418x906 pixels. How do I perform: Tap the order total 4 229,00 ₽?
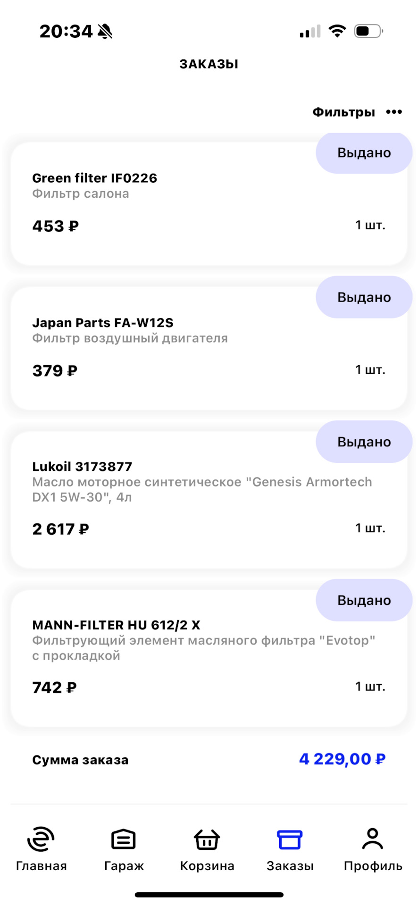(x=342, y=759)
